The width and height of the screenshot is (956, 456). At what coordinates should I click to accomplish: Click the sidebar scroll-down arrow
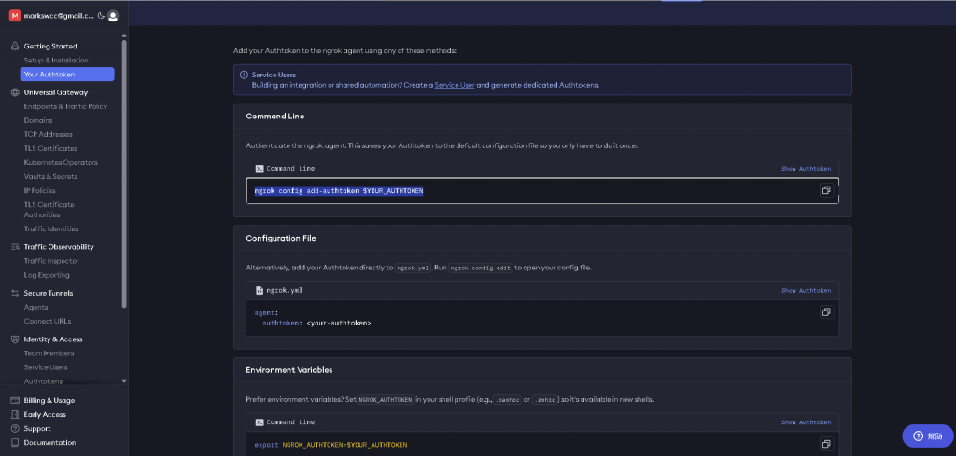pos(124,380)
